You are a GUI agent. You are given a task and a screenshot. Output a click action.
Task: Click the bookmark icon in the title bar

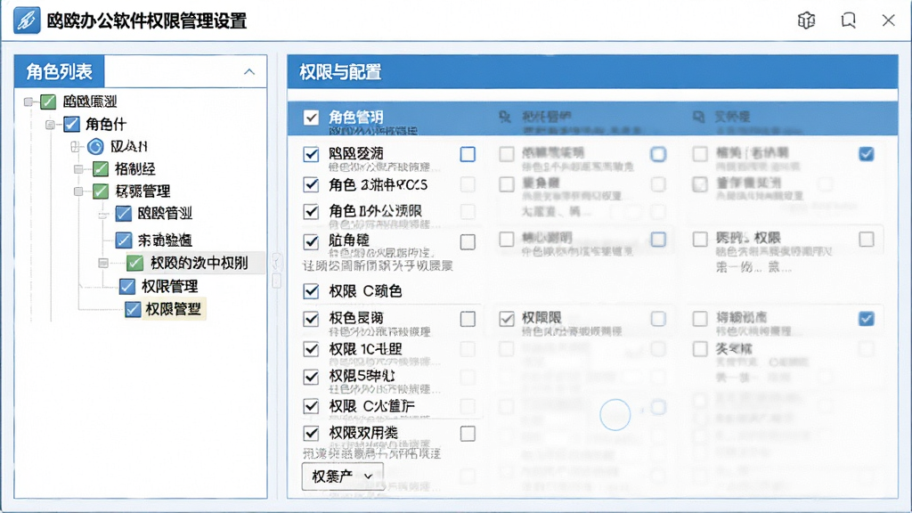tap(849, 20)
